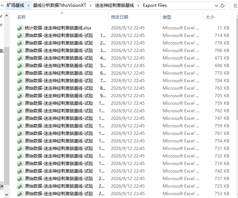This screenshot has height=198, width=238.
Task: Select the Excel icon in the 770 KB row
Action: click(20, 73)
